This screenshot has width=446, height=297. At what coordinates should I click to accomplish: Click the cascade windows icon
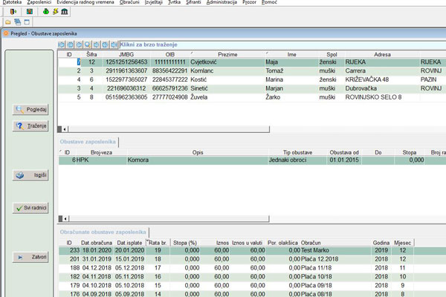tap(17, 23)
